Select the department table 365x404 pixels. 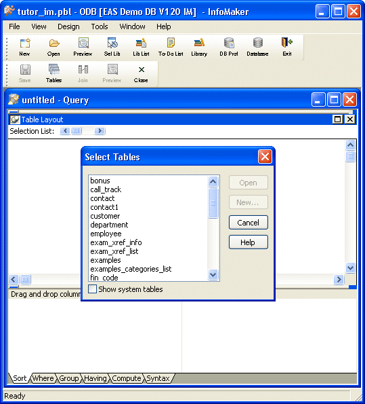coord(148,225)
